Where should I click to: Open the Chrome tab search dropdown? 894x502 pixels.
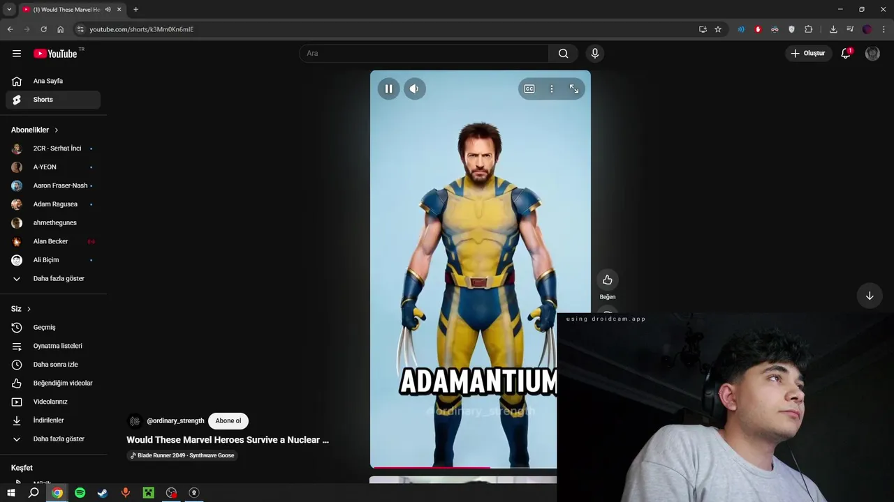coord(9,10)
